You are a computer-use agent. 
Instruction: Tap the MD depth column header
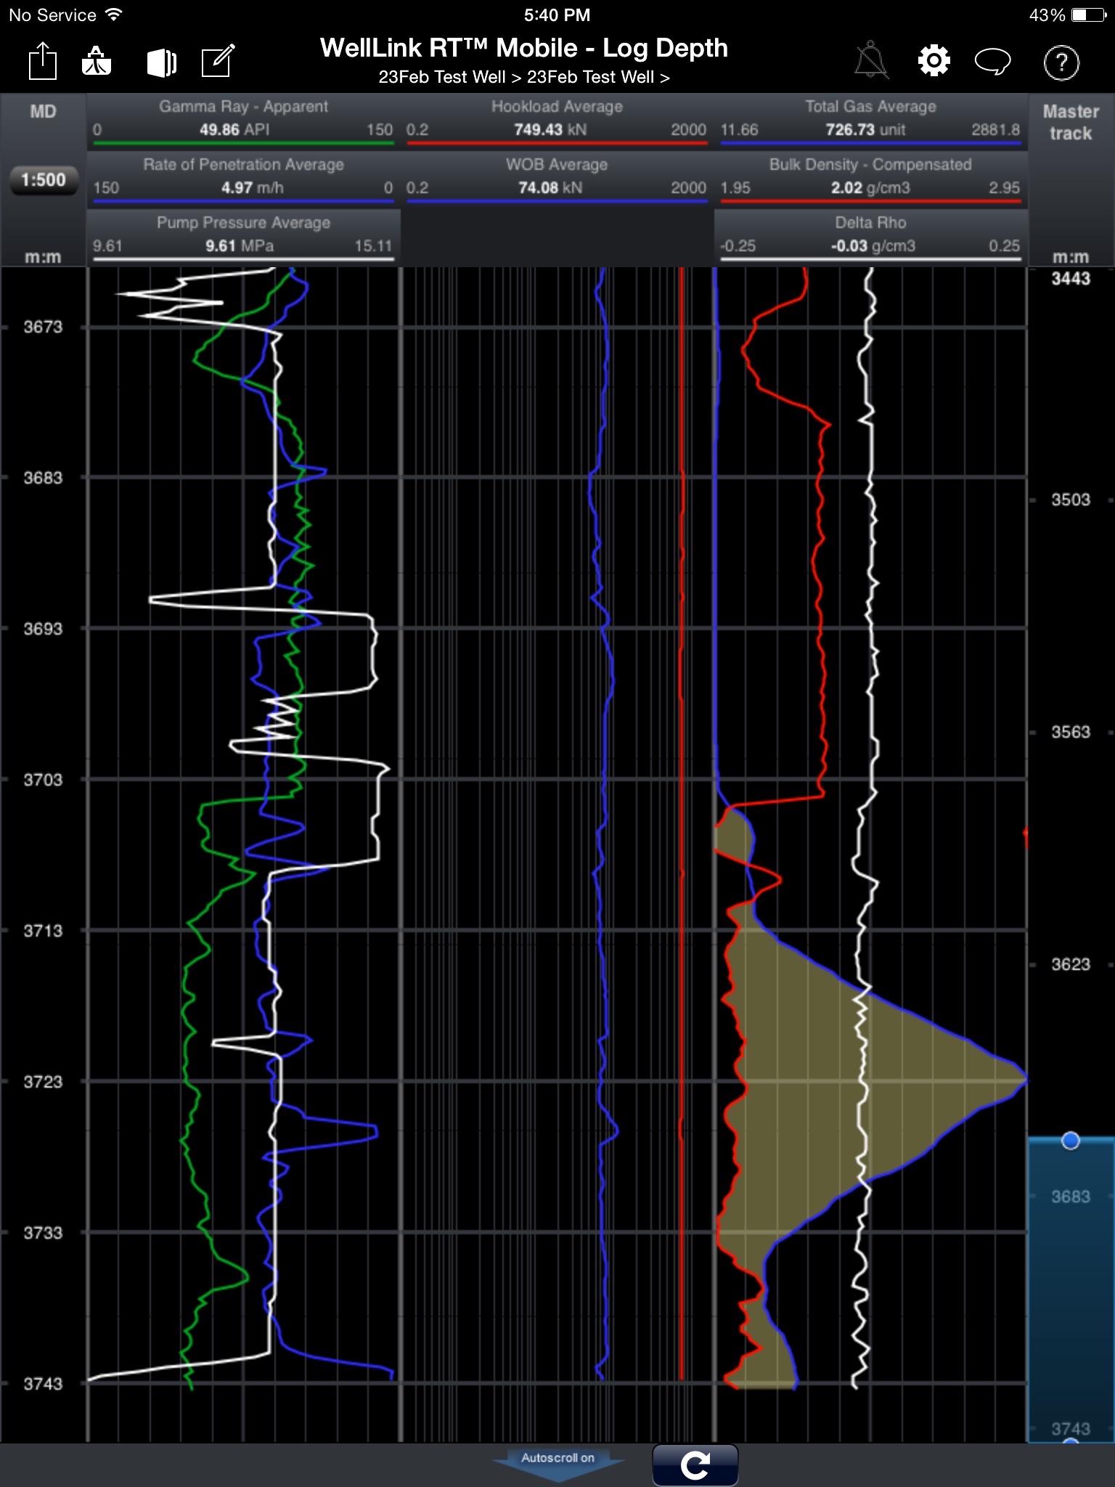pos(43,111)
